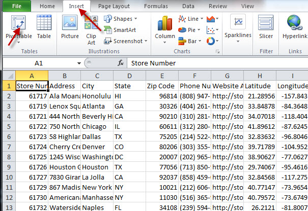This screenshot has height=211, width=308.
Task: Open Clip Art from Illustrations
Action: coord(91,30)
